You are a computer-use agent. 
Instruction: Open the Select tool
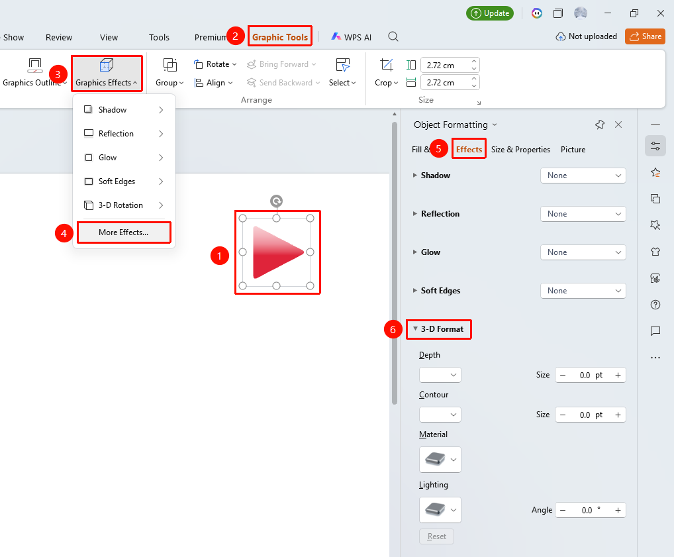[x=342, y=73]
